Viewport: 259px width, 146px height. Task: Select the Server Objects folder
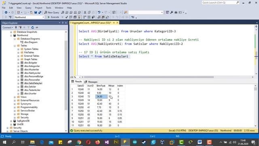point(21,131)
